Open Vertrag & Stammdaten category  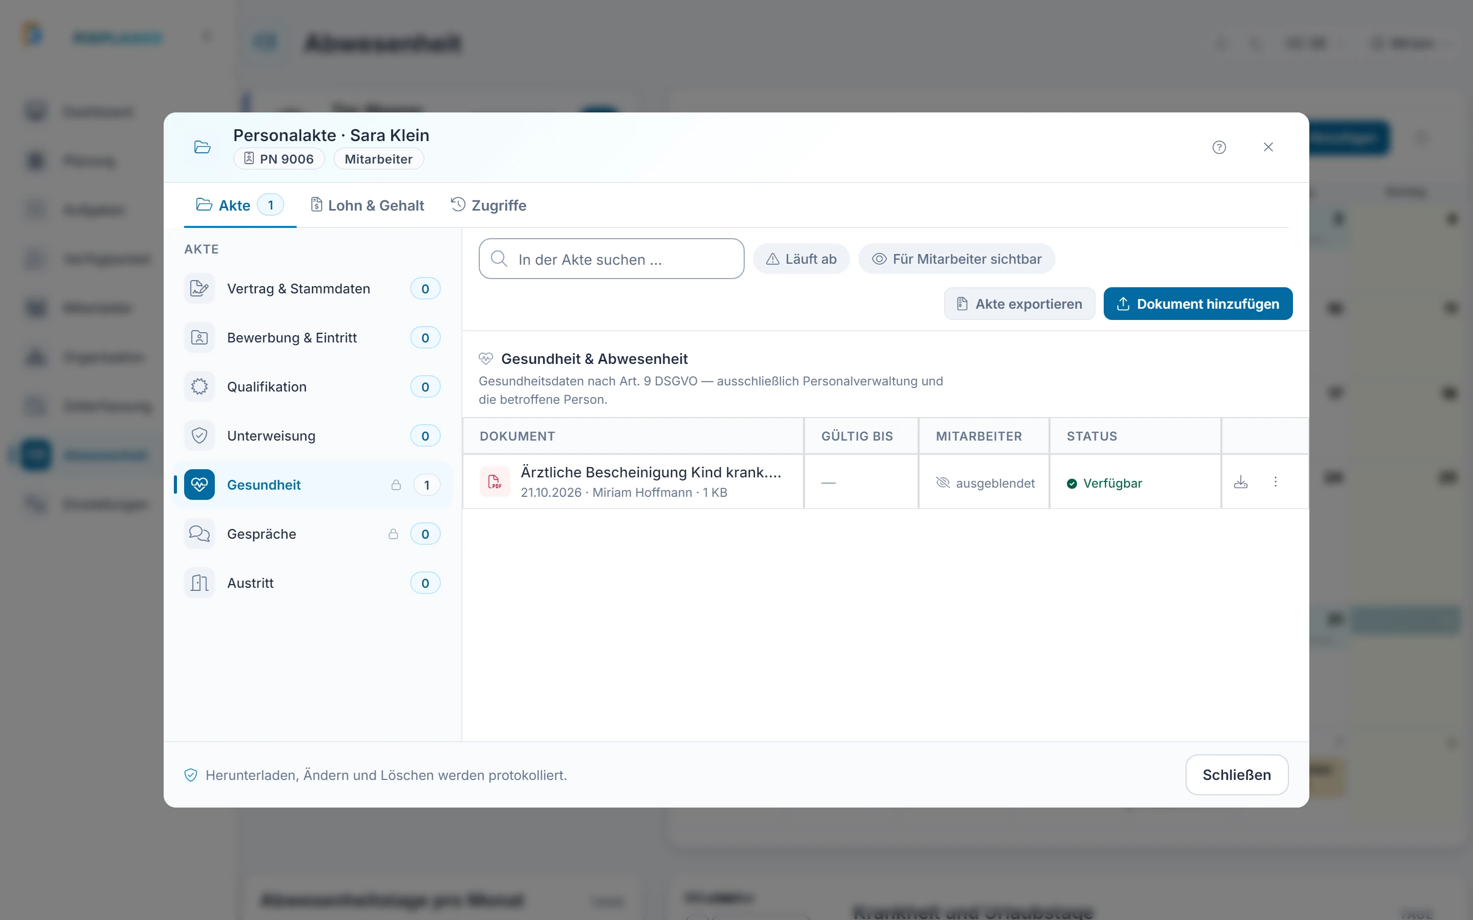click(313, 288)
